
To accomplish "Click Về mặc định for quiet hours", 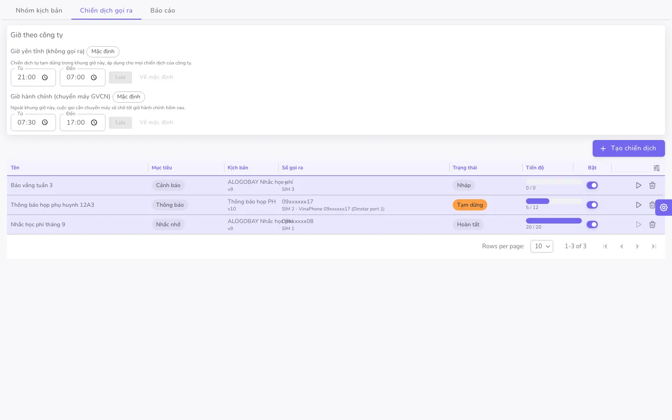I will (x=156, y=77).
